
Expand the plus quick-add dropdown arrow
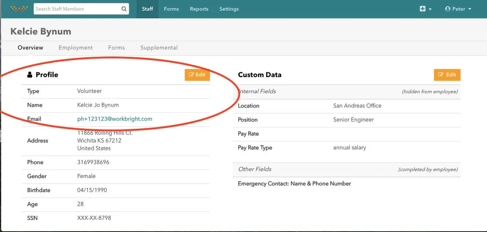[x=430, y=9]
